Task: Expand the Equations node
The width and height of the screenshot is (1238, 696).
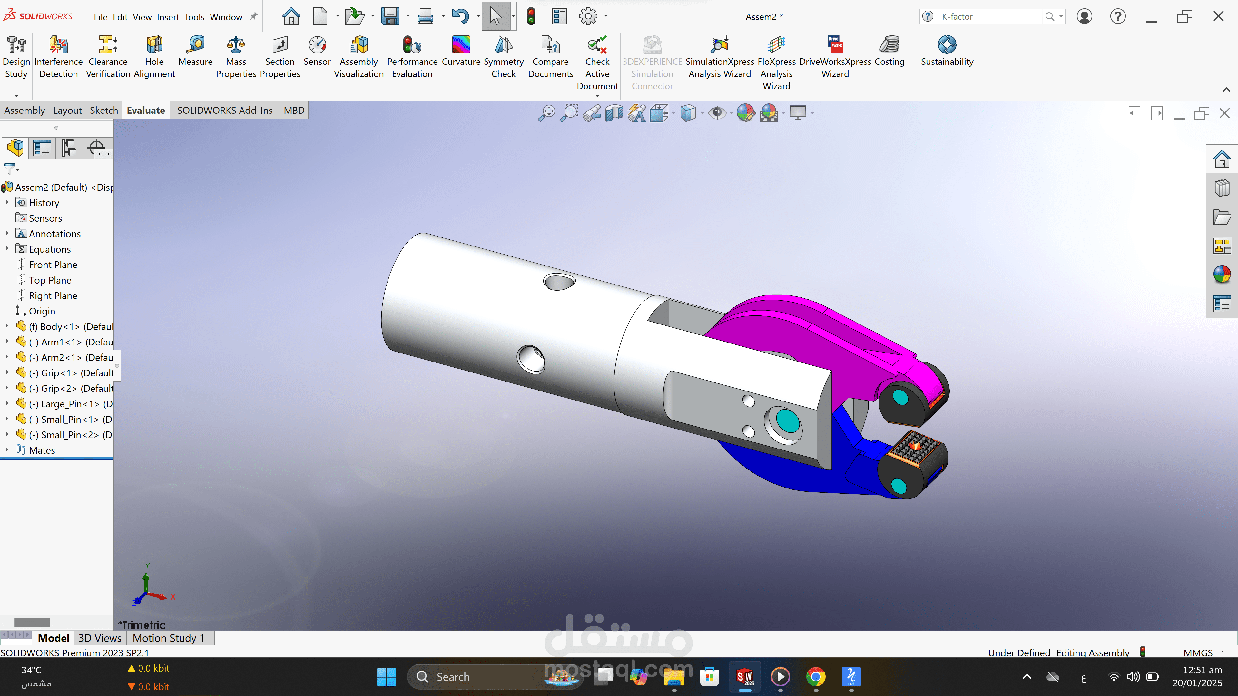Action: tap(7, 249)
